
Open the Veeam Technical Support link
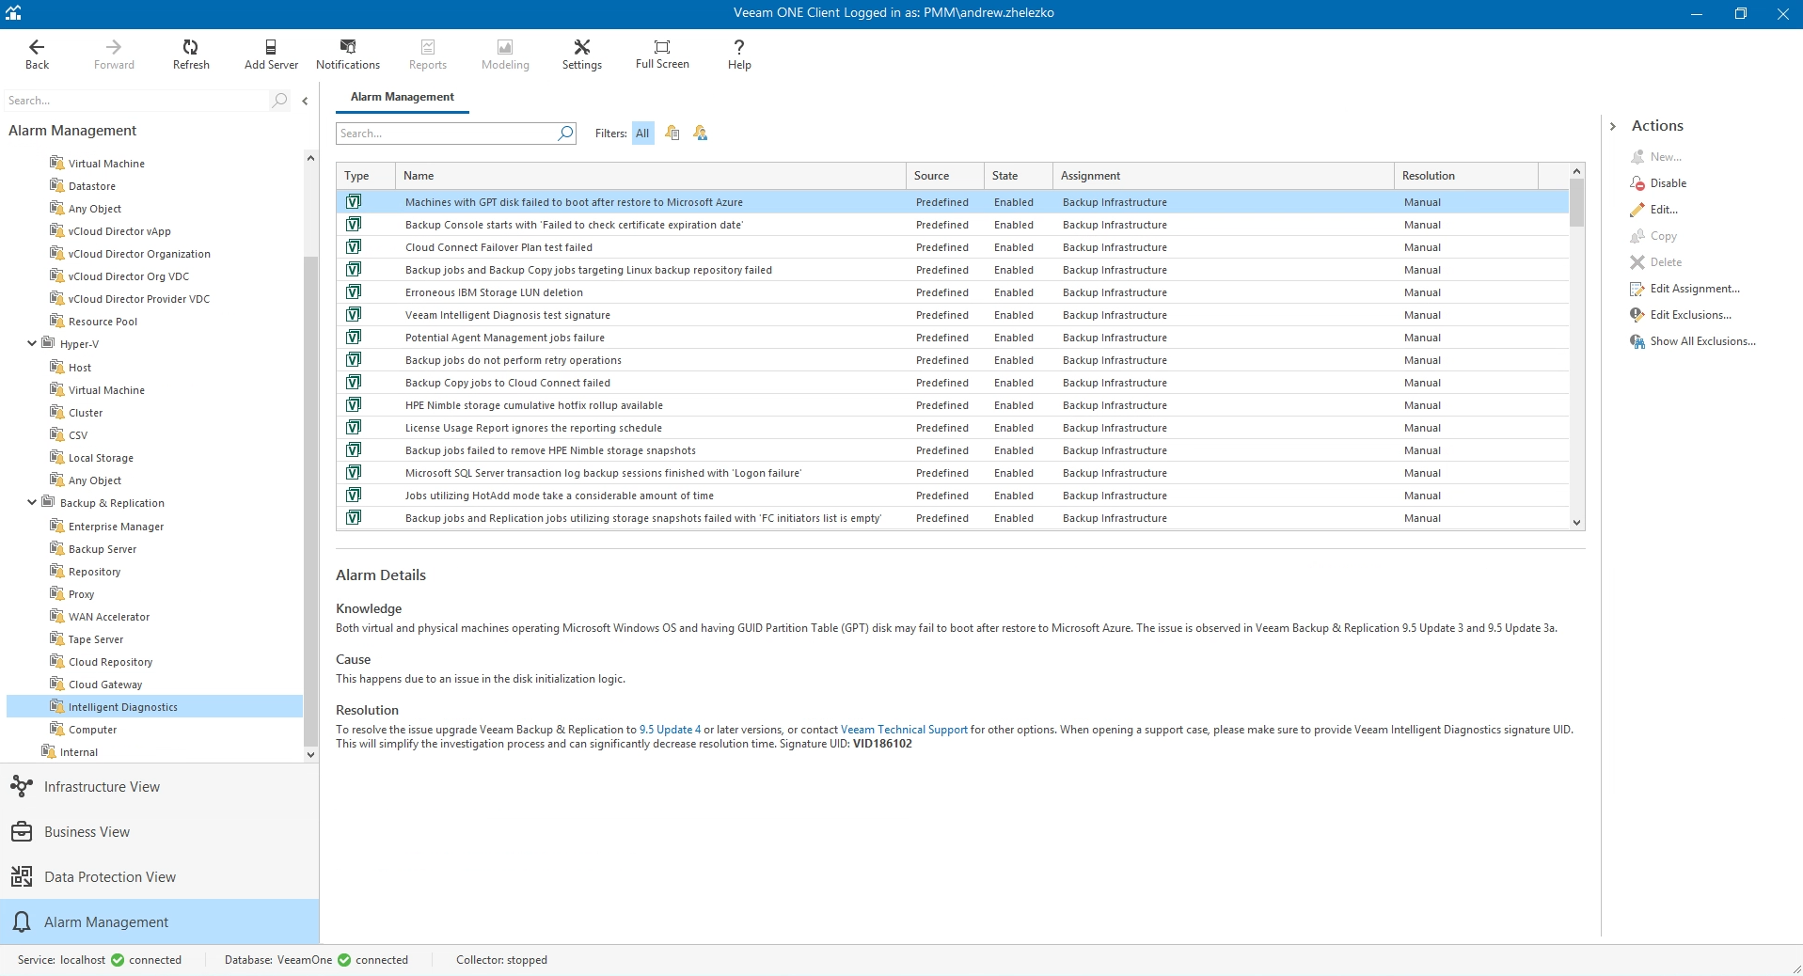click(904, 730)
